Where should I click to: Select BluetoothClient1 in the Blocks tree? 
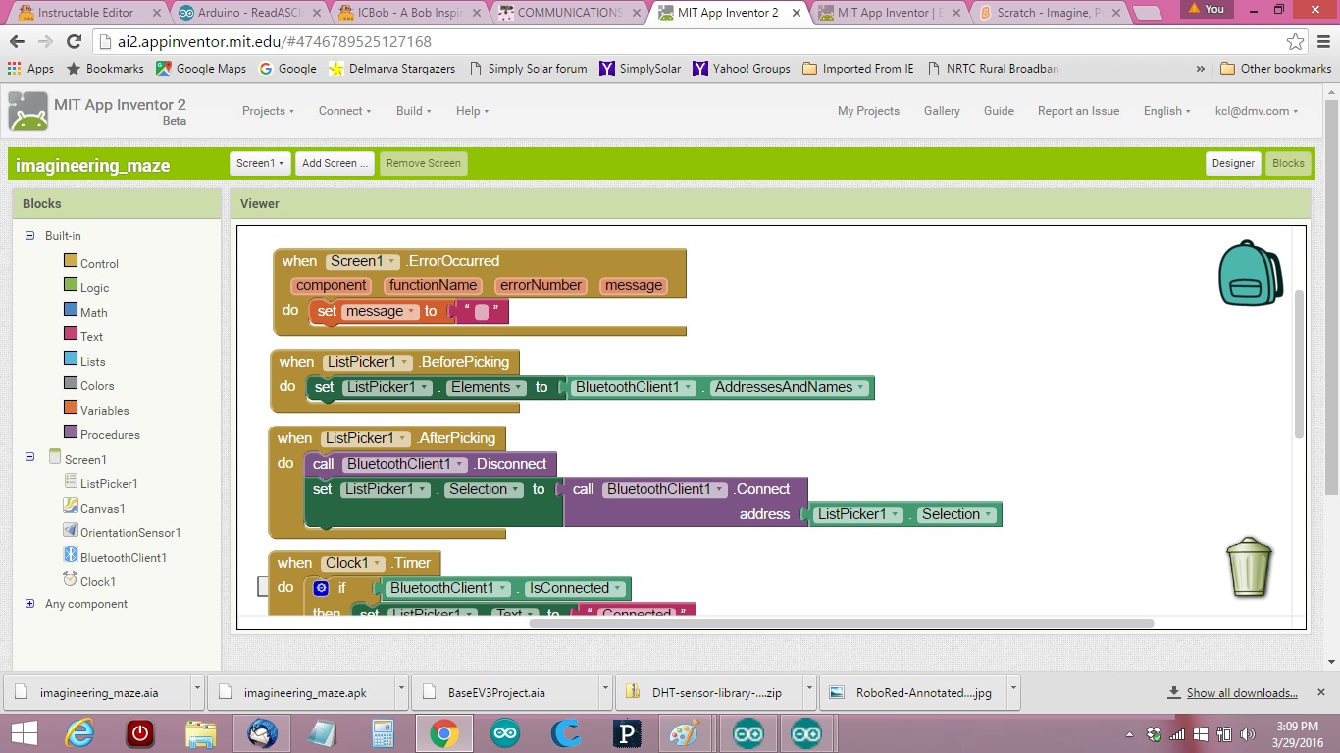click(115, 557)
